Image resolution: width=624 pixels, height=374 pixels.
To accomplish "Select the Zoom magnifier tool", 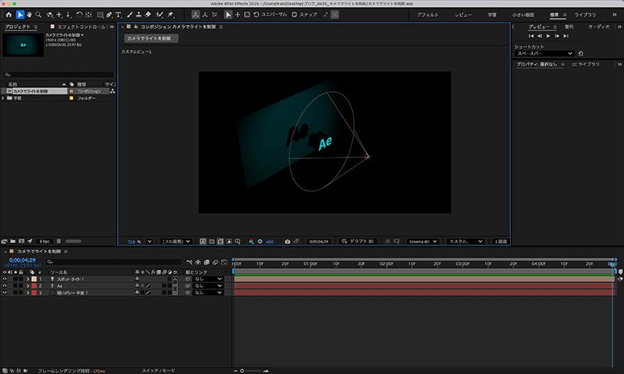I will pyautogui.click(x=39, y=15).
